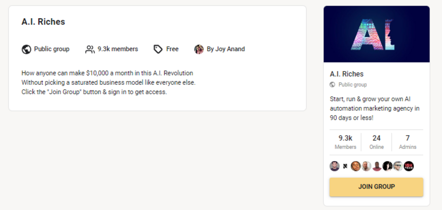Click the 10K TEAM member avatar
The width and height of the screenshot is (442, 210).
point(409,166)
